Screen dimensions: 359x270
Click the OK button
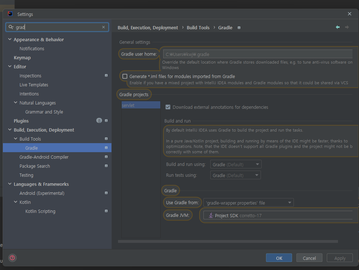pos(279,258)
